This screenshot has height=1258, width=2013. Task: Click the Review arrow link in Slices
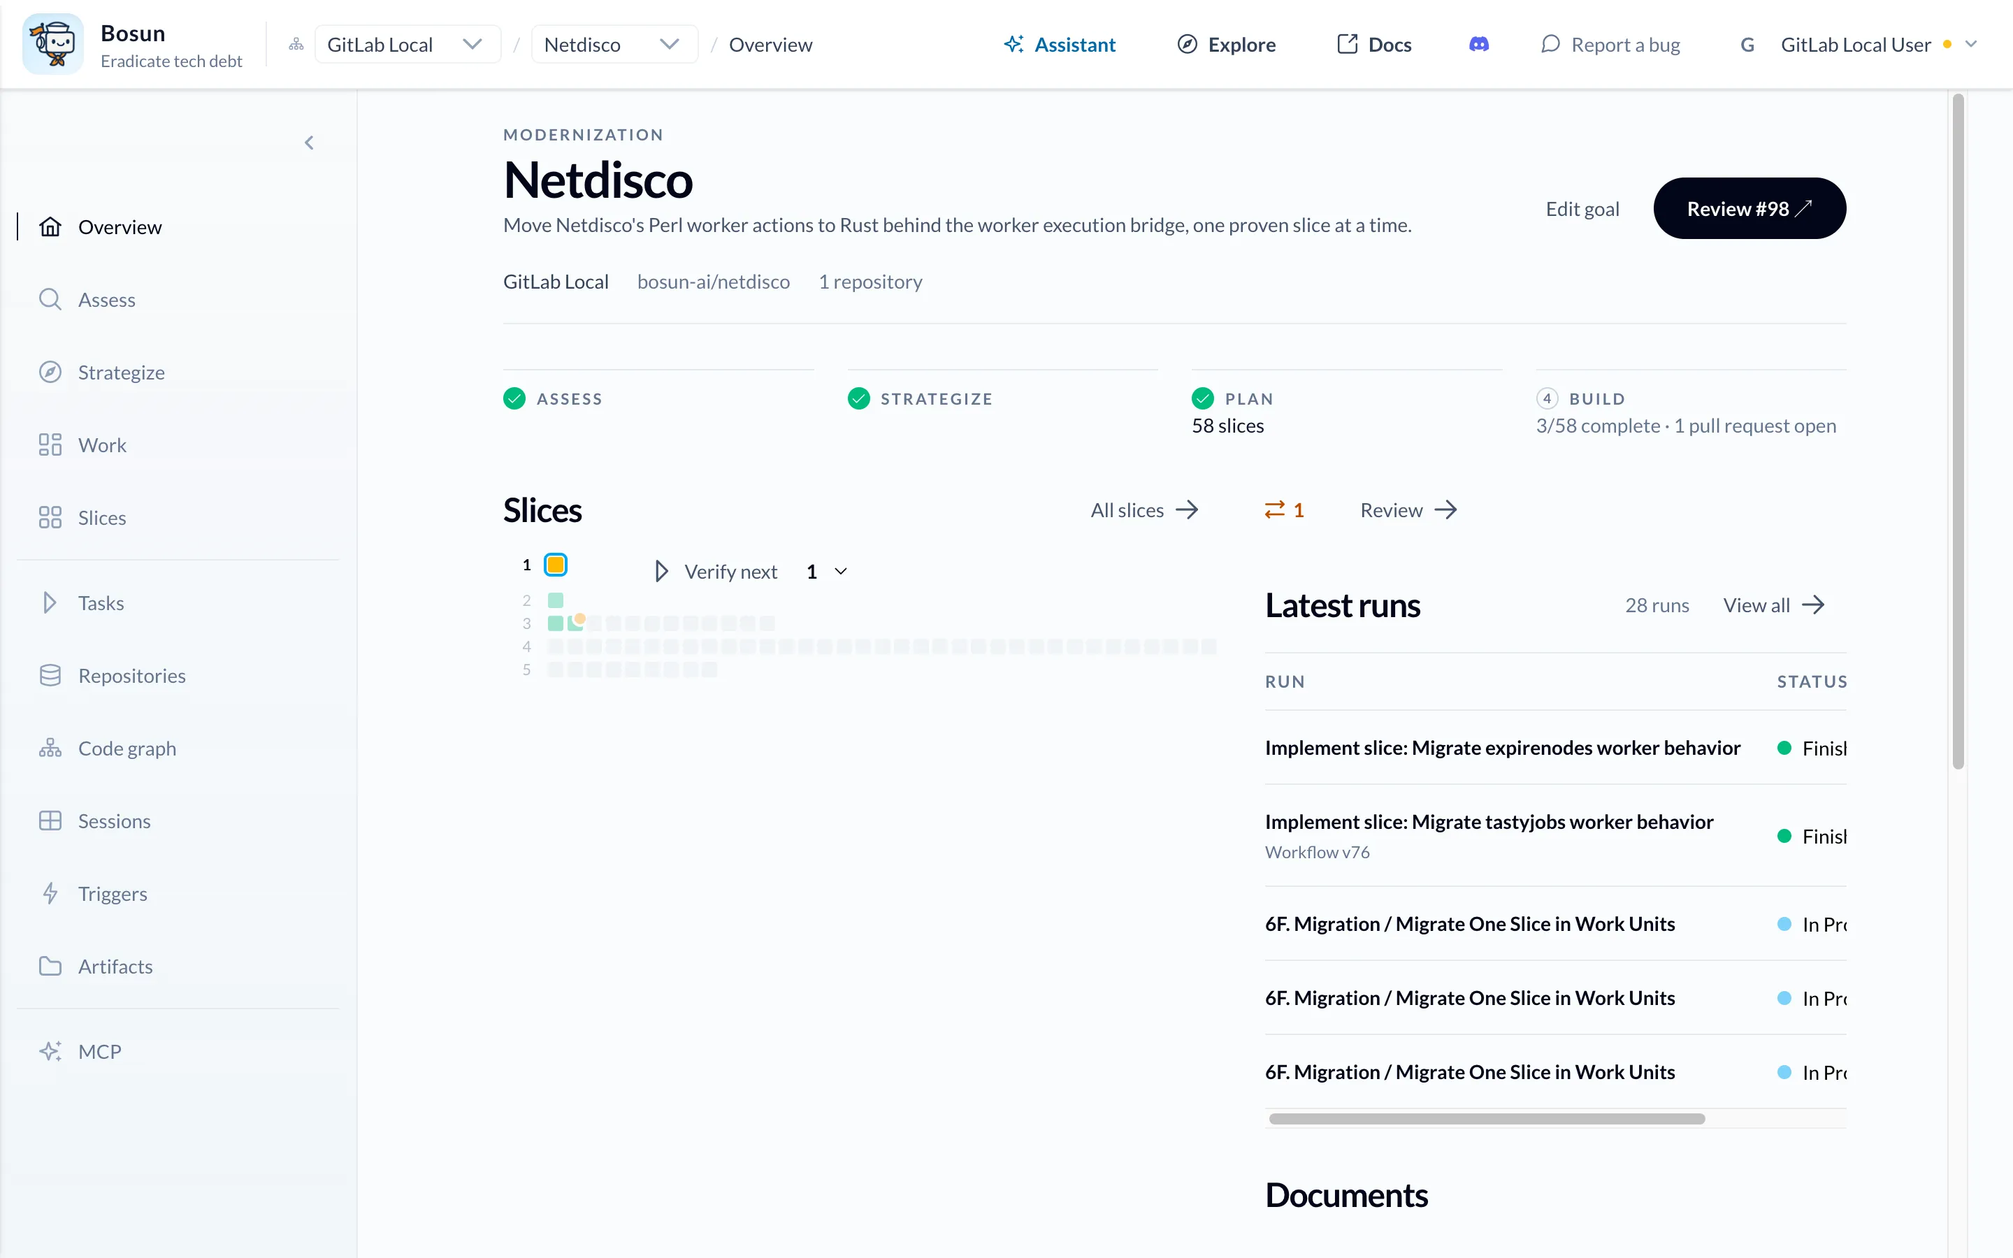click(1408, 510)
